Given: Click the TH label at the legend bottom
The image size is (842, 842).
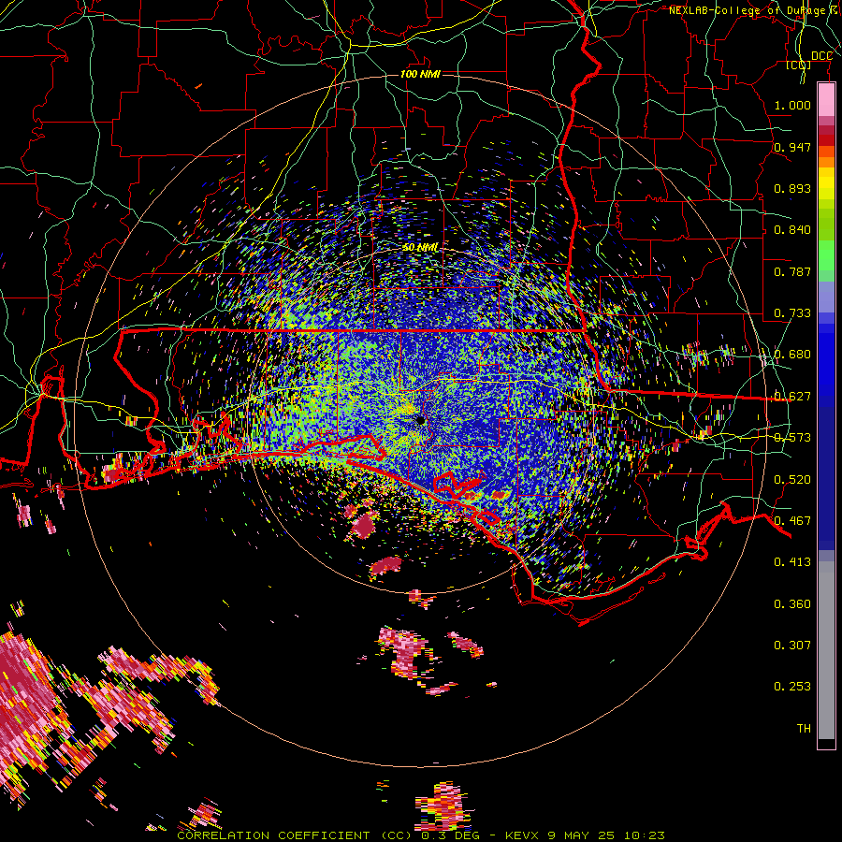Looking at the screenshot, I should tap(804, 729).
